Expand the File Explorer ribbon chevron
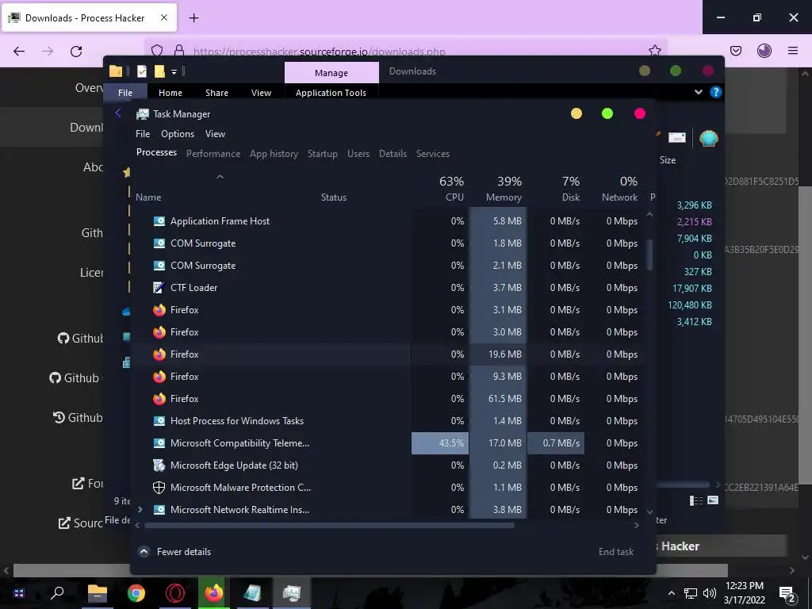 (698, 92)
